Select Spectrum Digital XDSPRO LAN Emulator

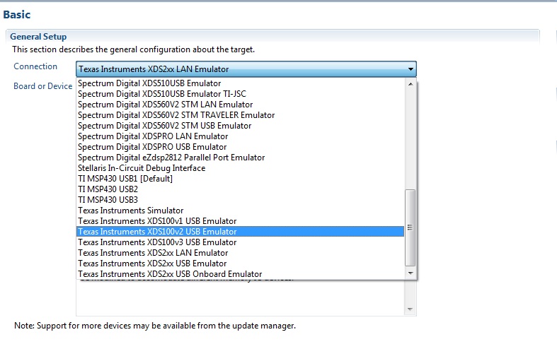[x=153, y=136]
